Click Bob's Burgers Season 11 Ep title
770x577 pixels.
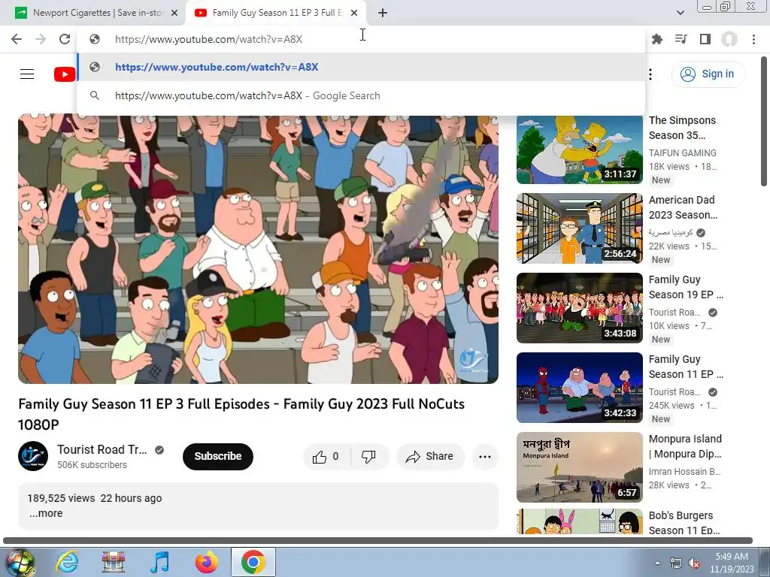(684, 523)
